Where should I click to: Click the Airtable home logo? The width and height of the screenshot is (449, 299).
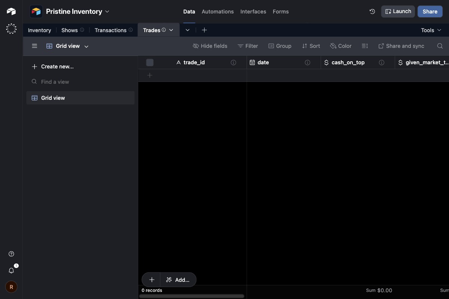point(11,12)
